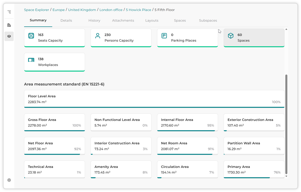301x192 pixels.
Task: Select the layers icon in sidebar
Action: pyautogui.click(x=9, y=36)
